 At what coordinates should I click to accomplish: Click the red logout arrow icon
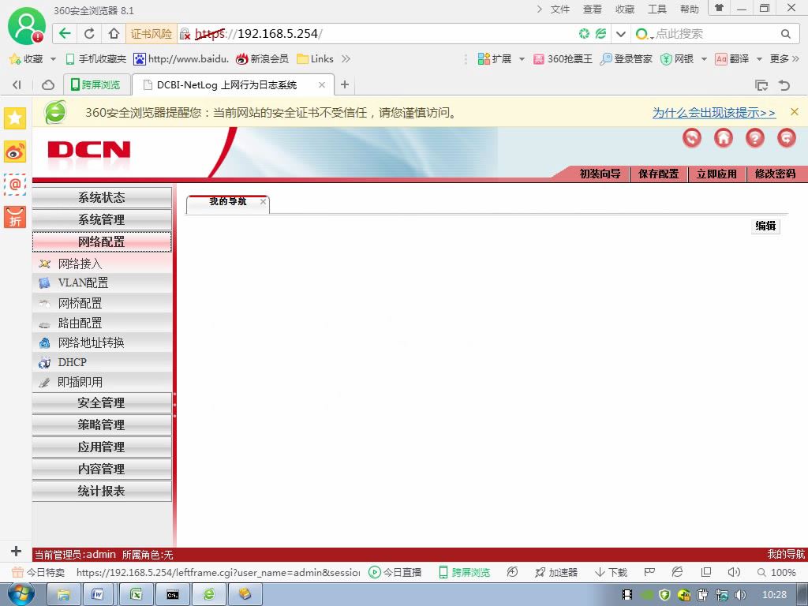(x=787, y=137)
